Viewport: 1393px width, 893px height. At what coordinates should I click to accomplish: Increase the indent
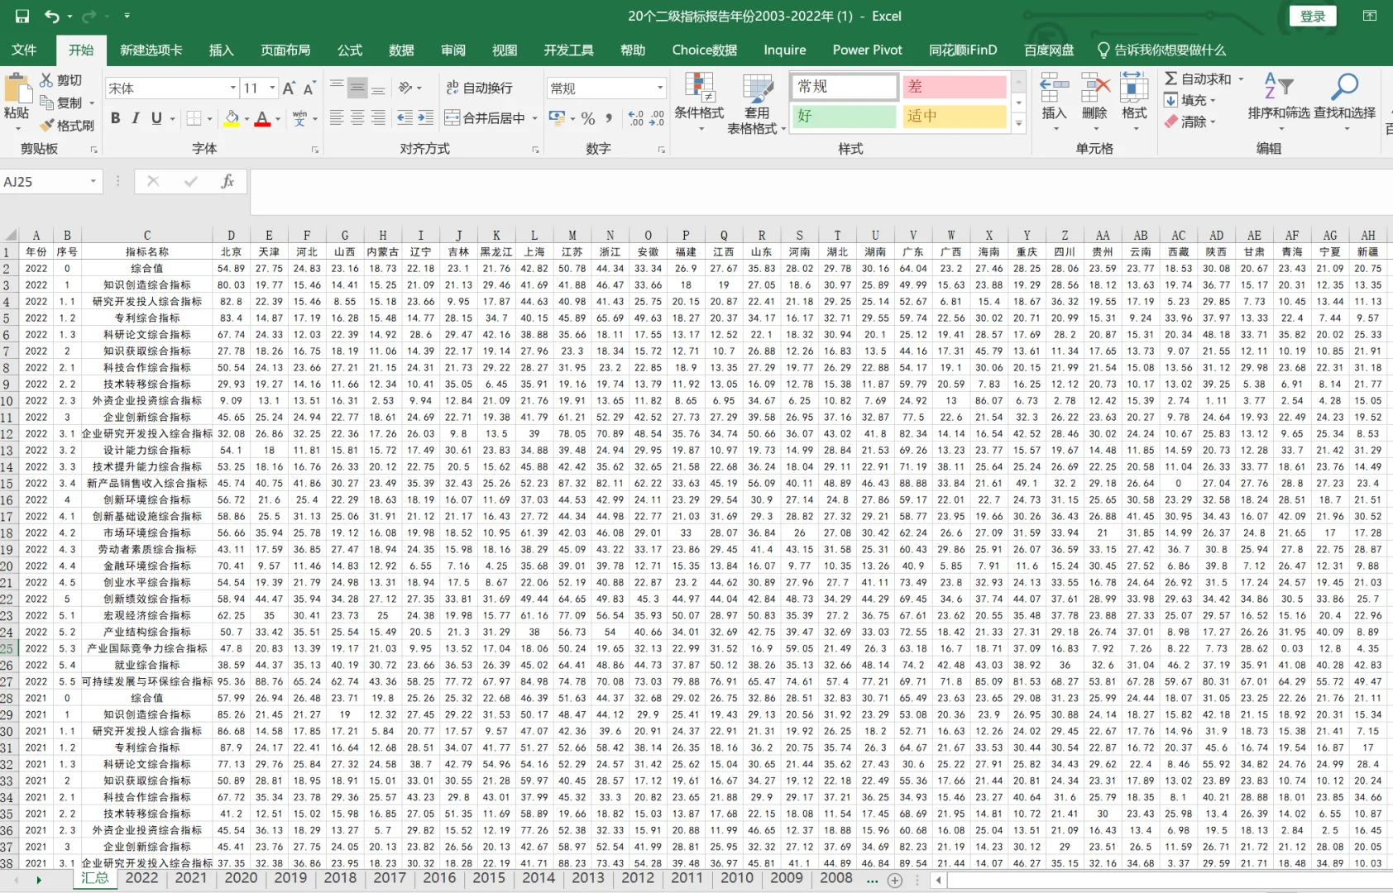point(425,118)
